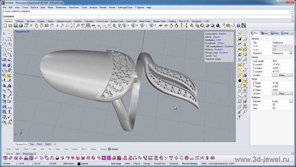Image resolution: width=296 pixels, height=167 pixels.
Task: Click the pink four-square grid T-Splines icon
Action: [x=109, y=158]
